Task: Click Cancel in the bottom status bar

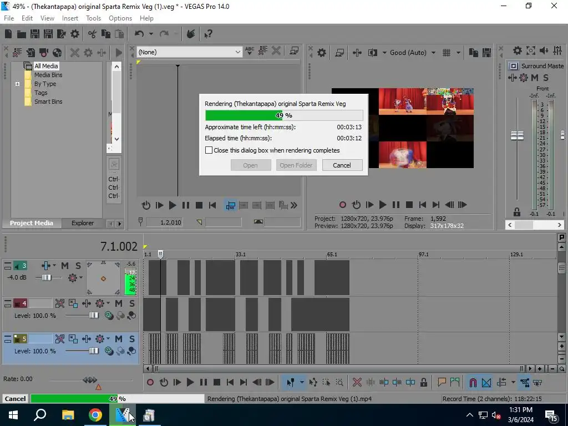Action: (x=15, y=398)
